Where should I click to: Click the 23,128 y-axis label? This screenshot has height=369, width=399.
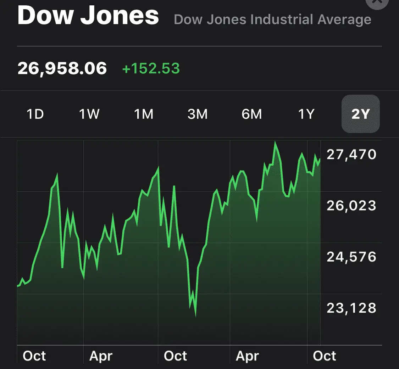351,308
